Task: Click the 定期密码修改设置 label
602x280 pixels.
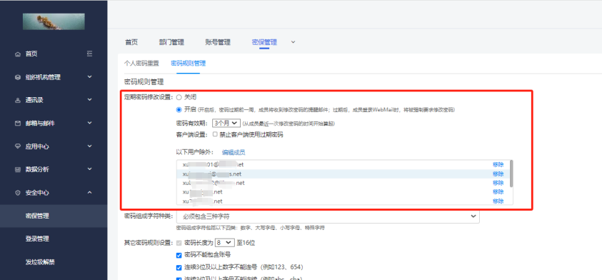Action: (x=149, y=98)
